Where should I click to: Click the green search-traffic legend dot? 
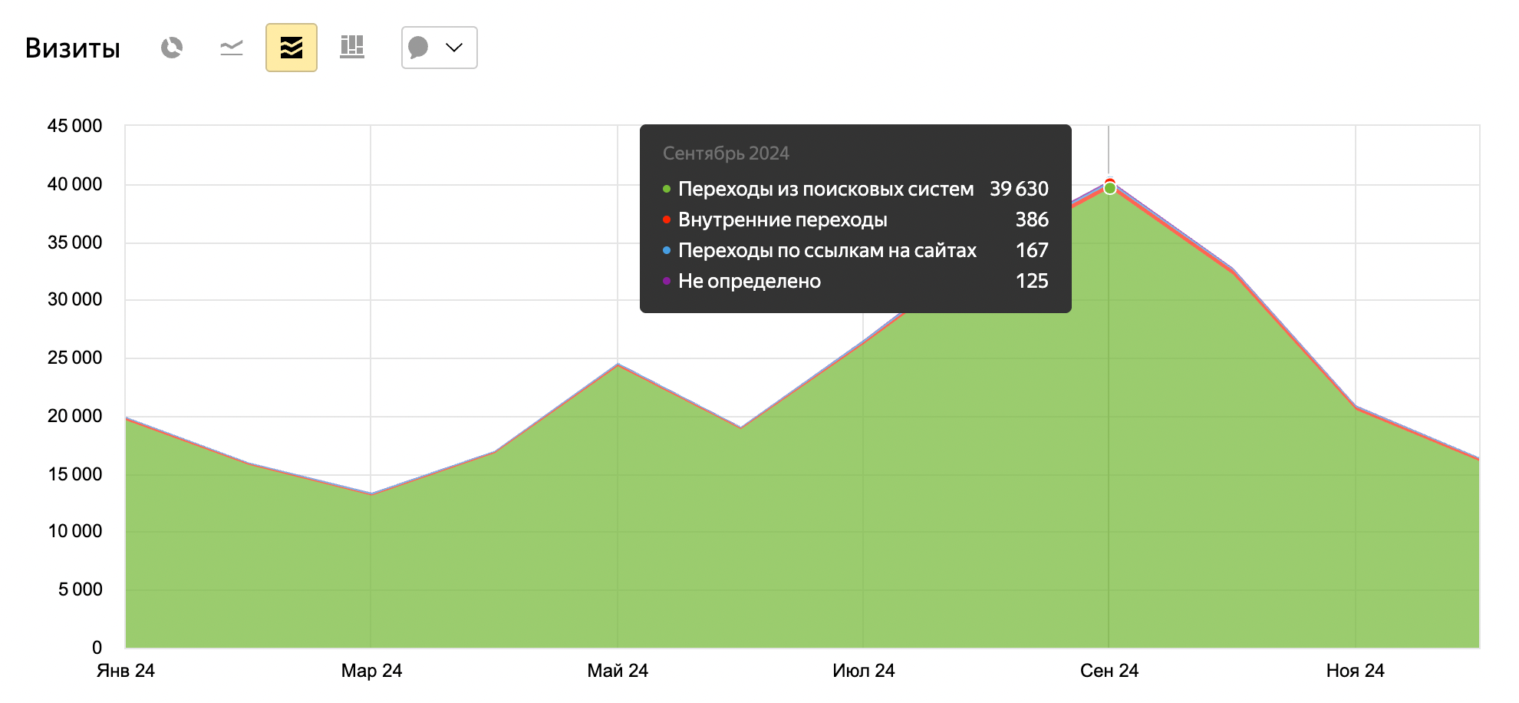pyautogui.click(x=667, y=189)
